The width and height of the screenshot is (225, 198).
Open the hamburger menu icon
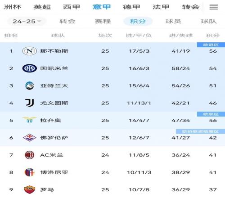click(x=214, y=7)
